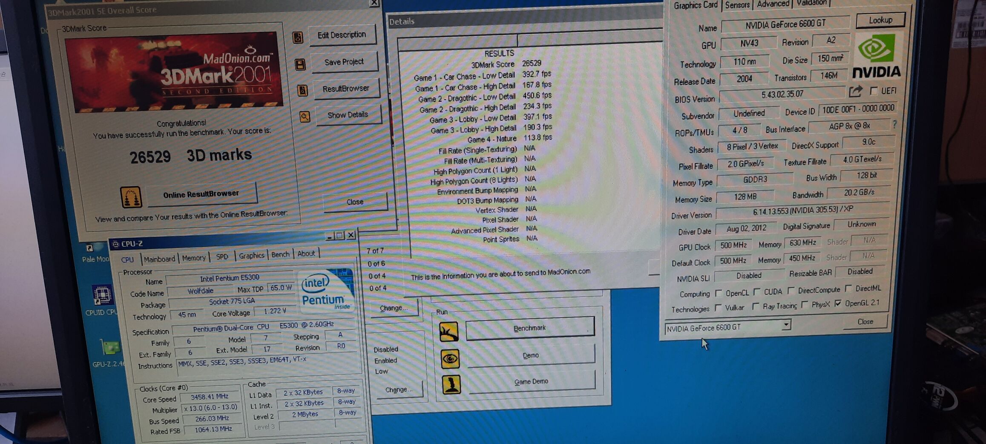Toggle the Vulkan checkbox
This screenshot has width=986, height=444.
pyautogui.click(x=718, y=308)
